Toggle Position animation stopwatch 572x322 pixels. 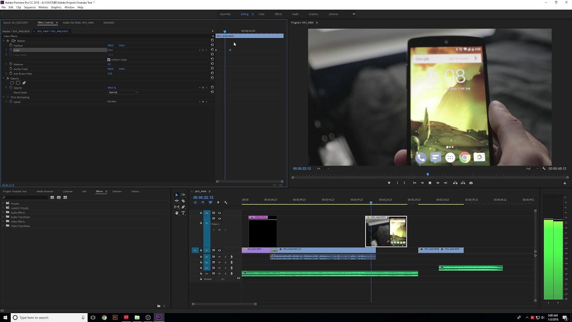tap(11, 45)
